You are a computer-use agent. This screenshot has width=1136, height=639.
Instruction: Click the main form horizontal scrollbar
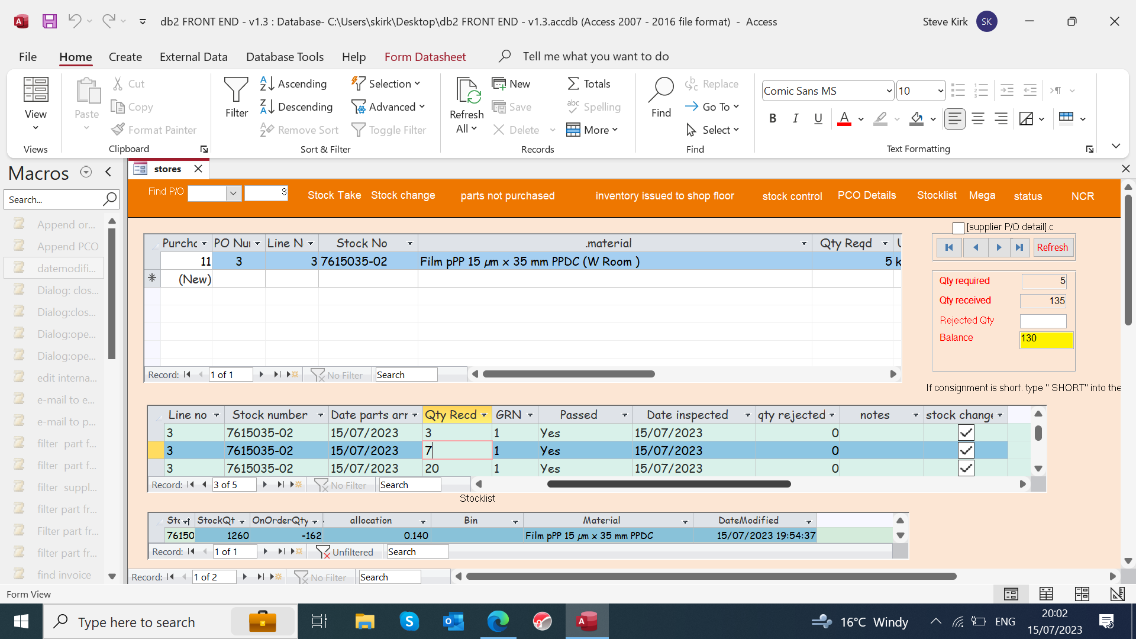pos(711,576)
